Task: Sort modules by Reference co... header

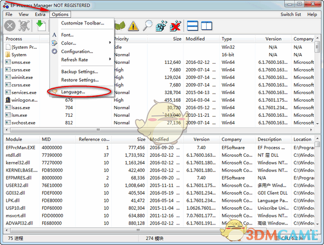Action: coord(93,139)
